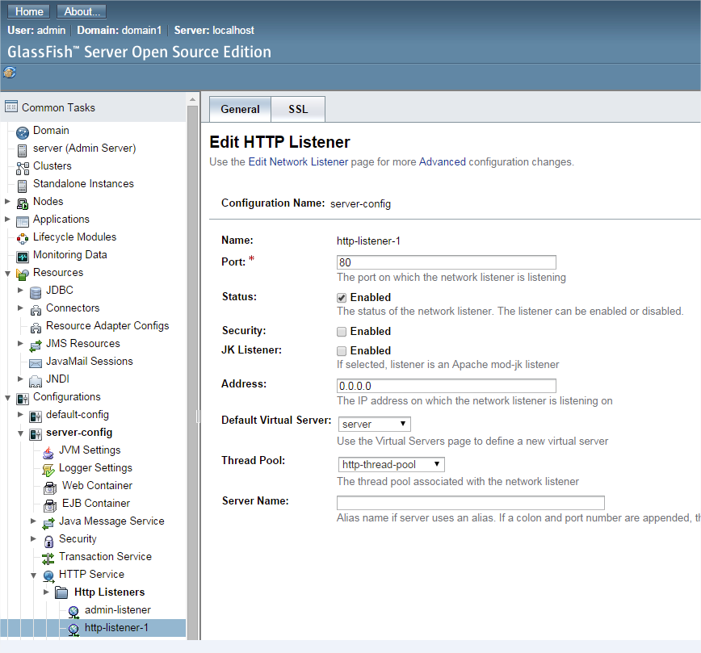Click the Lifecycle Modules icon

click(23, 237)
